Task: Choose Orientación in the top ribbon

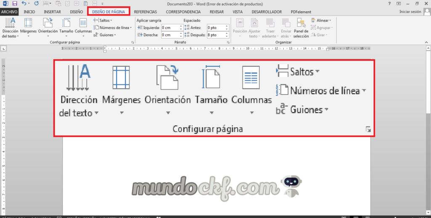Action: pos(48,28)
